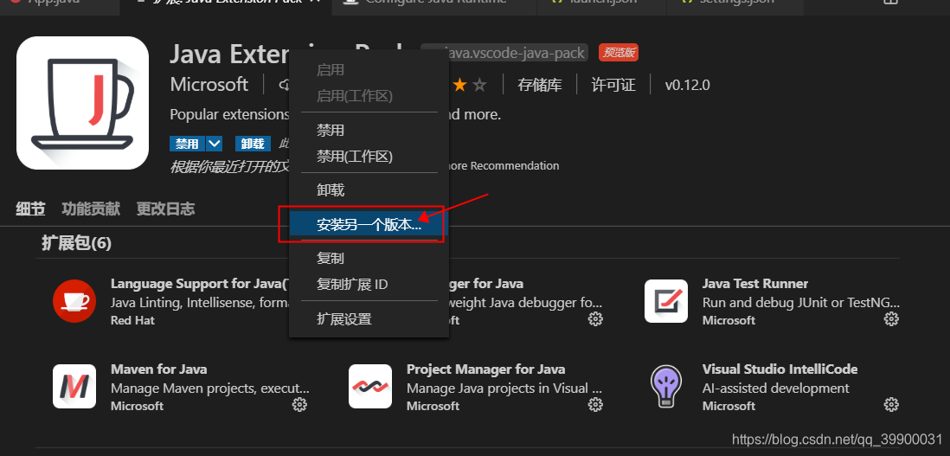Viewport: 950px width, 456px height.
Task: Switch to the 细节 tab
Action: coord(30,209)
